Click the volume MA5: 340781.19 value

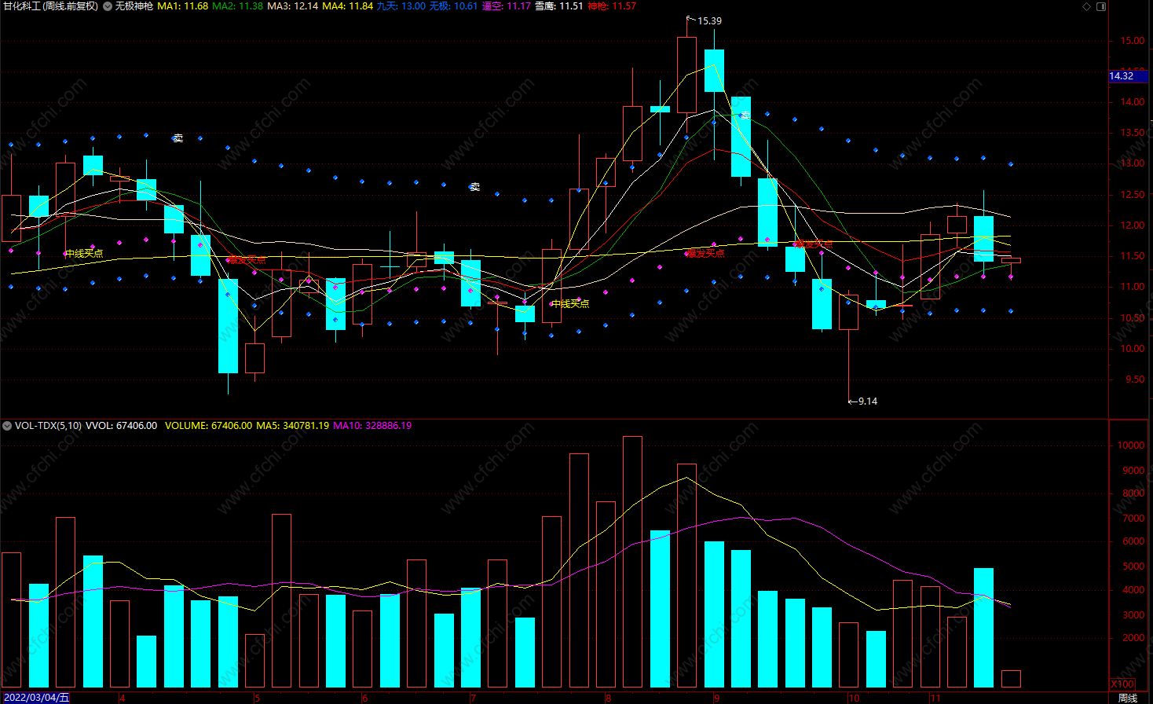[293, 426]
